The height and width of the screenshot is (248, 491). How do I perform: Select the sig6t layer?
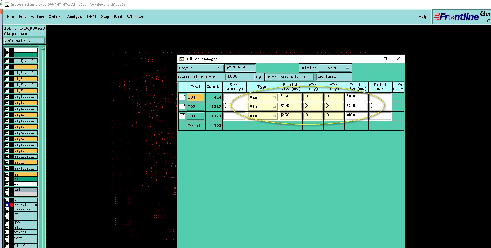[26, 127]
